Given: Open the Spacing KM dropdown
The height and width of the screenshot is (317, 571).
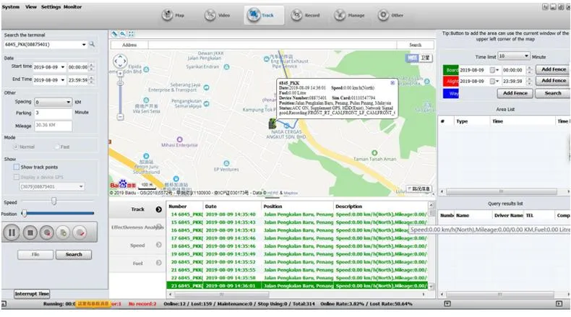Looking at the screenshot, I should coord(69,103).
